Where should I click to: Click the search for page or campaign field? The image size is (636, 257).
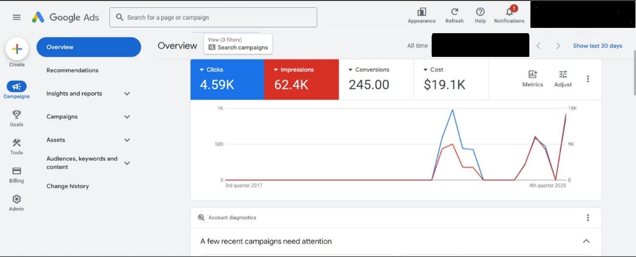tap(213, 17)
